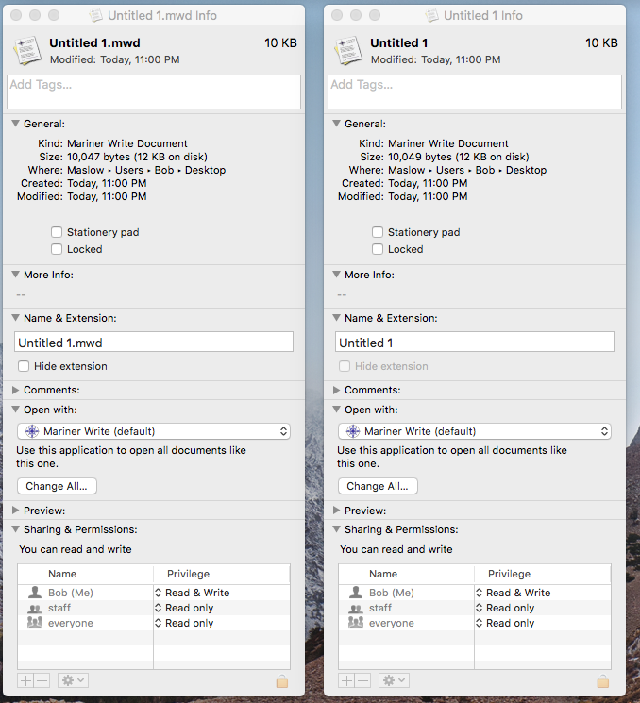Collapse Open with section in Untitled 1.mwd Info
This screenshot has width=640, height=703.
(16, 410)
